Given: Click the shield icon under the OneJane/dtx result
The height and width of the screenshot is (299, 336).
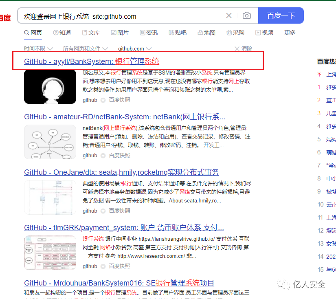Looking at the screenshot, I should [x=103, y=211].
